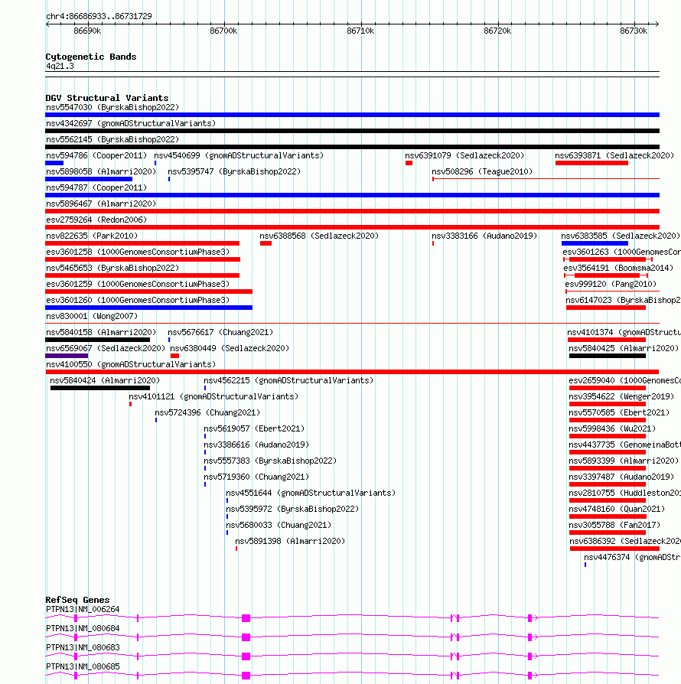Screen dimensions: 681x684
Task: Click nsv3386616 (Audano2019) label
Action: click(x=256, y=445)
